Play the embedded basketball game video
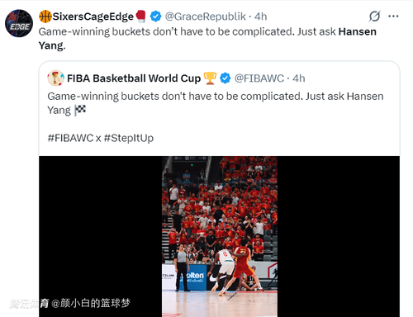The height and width of the screenshot is (317, 413). pyautogui.click(x=220, y=236)
